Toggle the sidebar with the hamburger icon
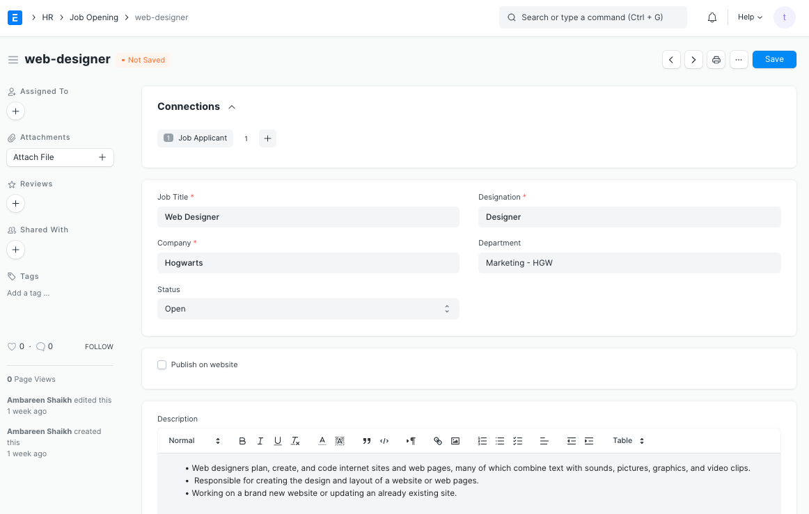Screen dimensions: 809x514 (x=13, y=60)
